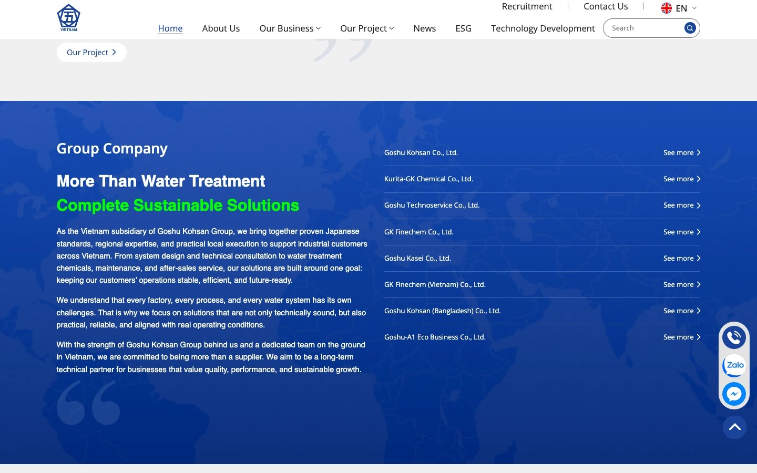See more for Goshu-A1 Eco Business Co., Ltd.
This screenshot has height=473, width=757.
pyautogui.click(x=682, y=337)
